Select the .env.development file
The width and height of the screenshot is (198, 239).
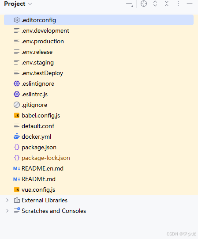pyautogui.click(x=99, y=30)
